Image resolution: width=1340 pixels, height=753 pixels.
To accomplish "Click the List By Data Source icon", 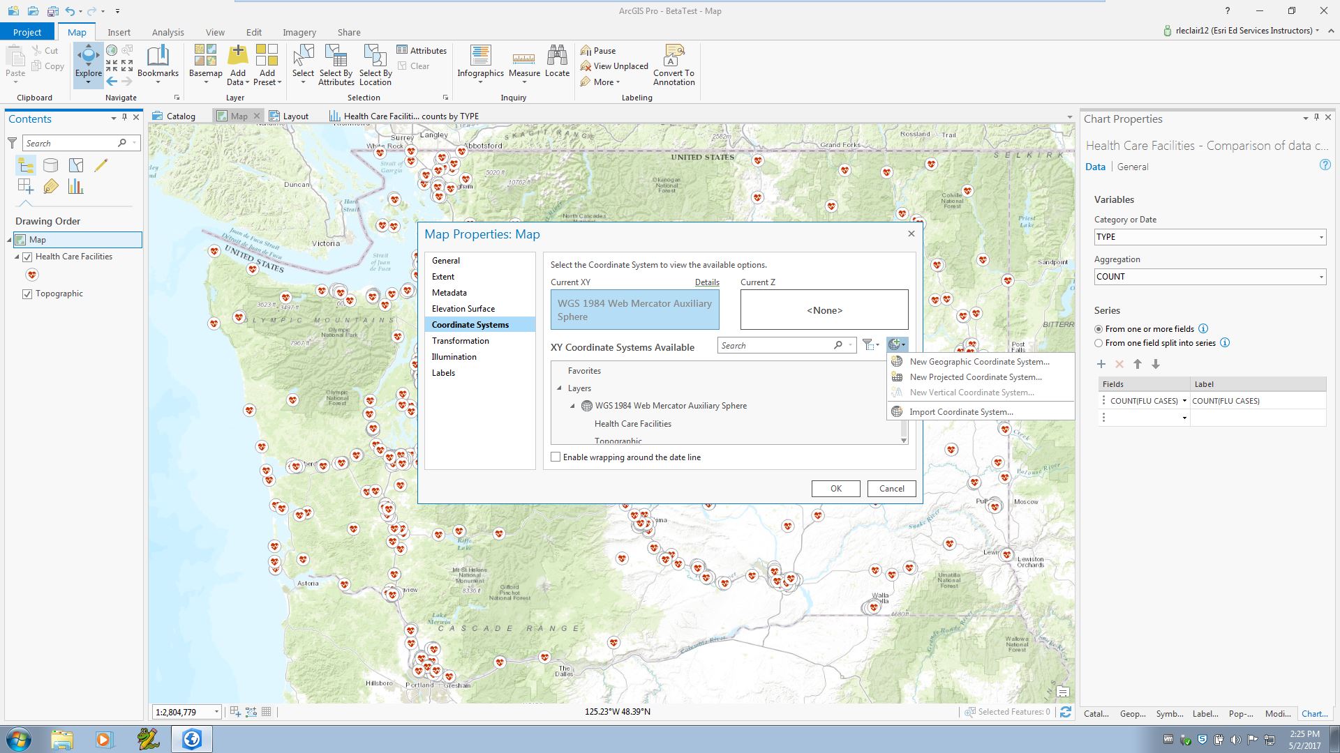I will [50, 165].
